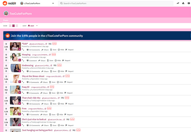Click the Gfy flair on "*lick*" post
The height and width of the screenshot is (132, 191).
point(50,44)
